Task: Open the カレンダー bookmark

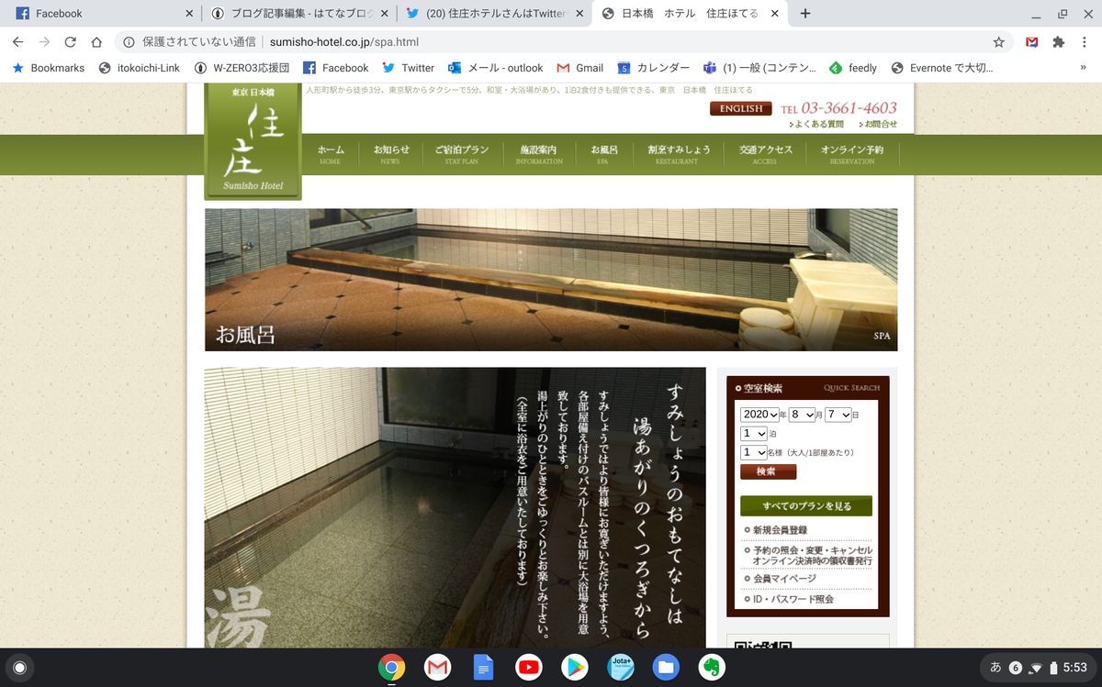Action: coord(654,68)
